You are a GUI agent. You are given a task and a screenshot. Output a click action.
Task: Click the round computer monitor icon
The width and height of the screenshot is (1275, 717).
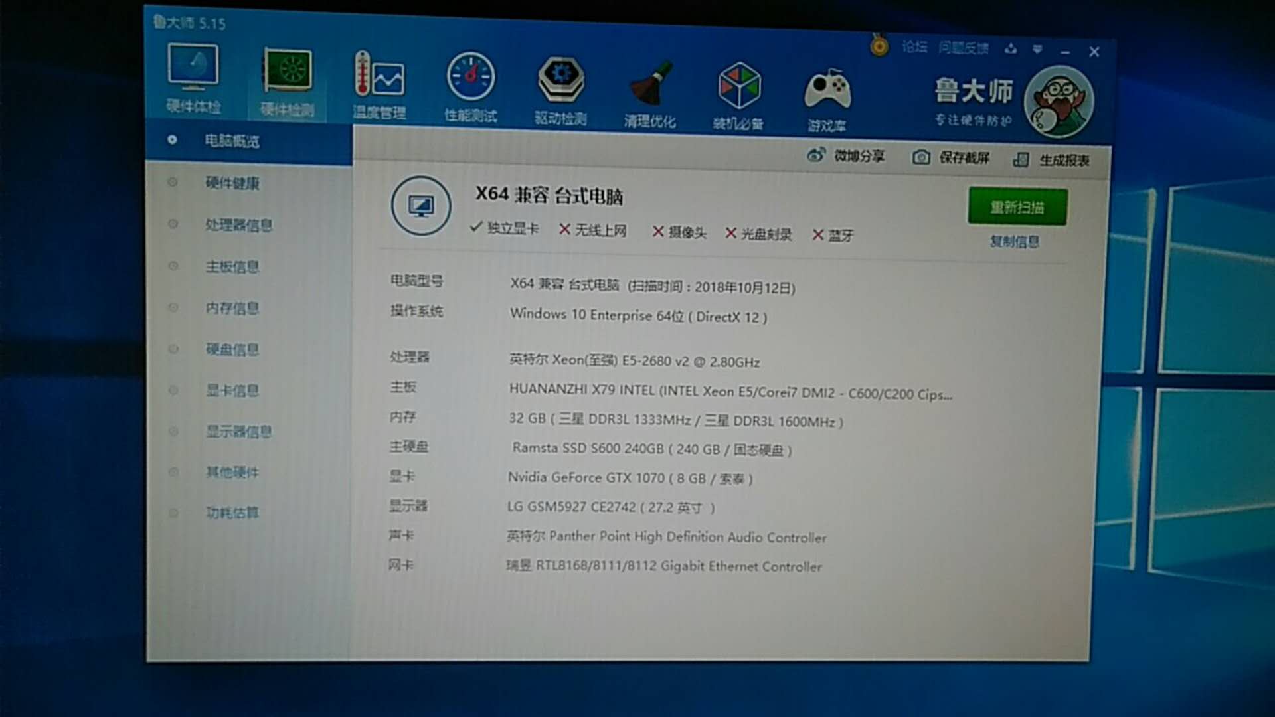pyautogui.click(x=421, y=206)
